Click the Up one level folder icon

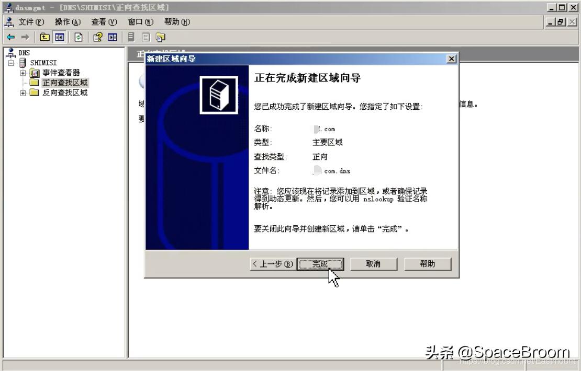pos(44,37)
